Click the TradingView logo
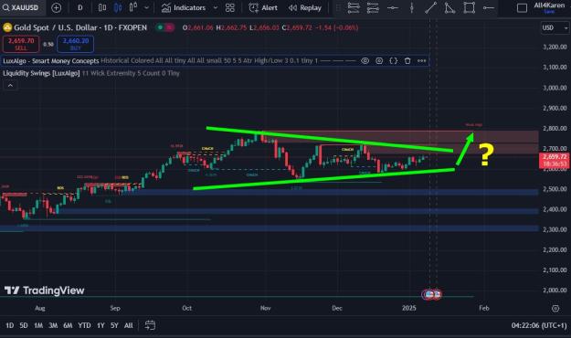 point(45,290)
